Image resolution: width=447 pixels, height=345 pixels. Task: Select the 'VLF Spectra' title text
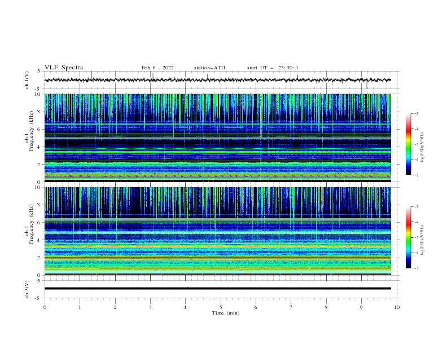[x=64, y=68]
